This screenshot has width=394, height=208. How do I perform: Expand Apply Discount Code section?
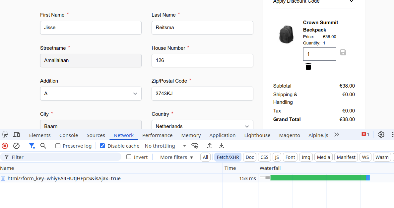tap(314, 2)
